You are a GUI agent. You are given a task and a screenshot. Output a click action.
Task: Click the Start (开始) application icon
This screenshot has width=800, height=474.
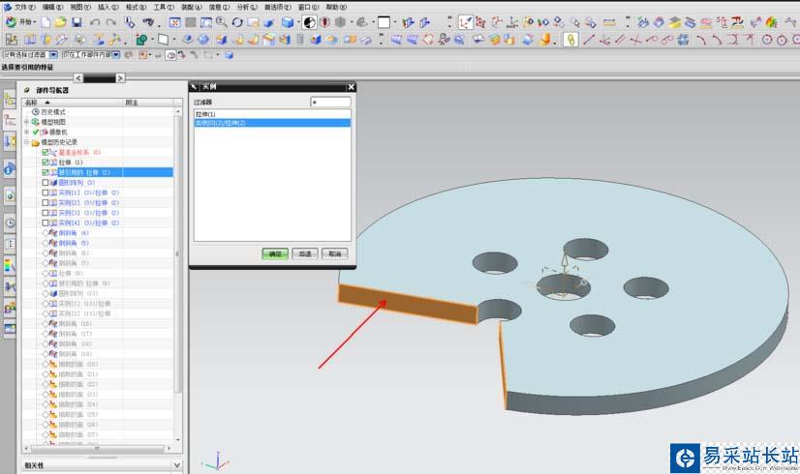(11, 22)
